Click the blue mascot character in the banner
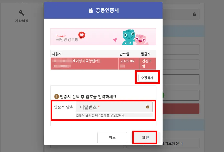 point(128,37)
